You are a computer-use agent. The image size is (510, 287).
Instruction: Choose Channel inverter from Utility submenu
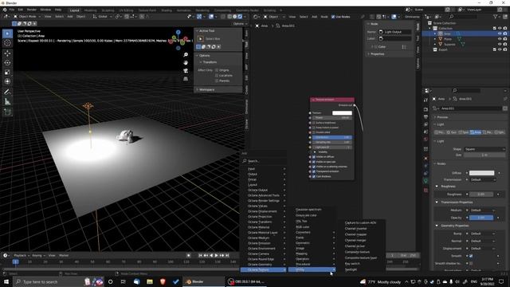pos(355,229)
